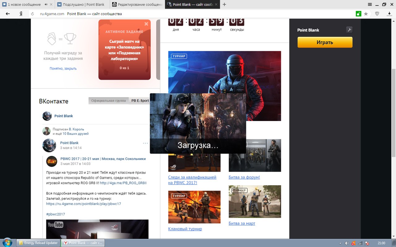Open a new browser tab with plus

[224, 4]
